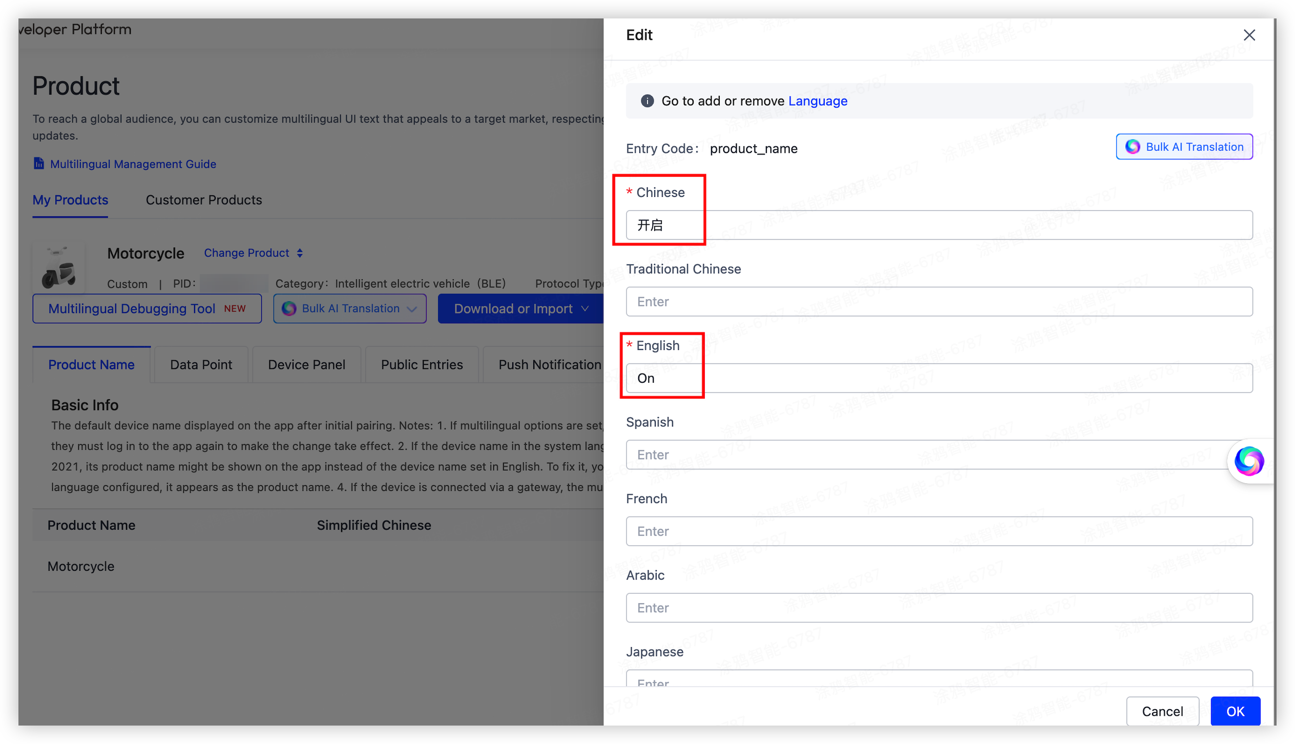Select the Product Name tab

coord(91,364)
